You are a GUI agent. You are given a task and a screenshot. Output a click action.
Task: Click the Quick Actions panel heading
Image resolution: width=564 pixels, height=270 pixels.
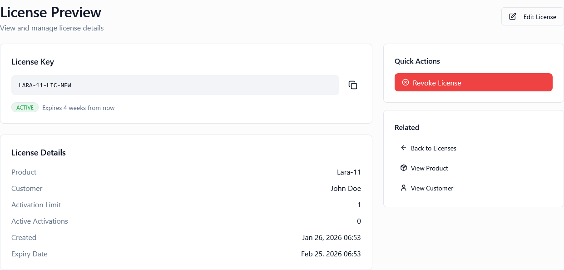(x=417, y=61)
